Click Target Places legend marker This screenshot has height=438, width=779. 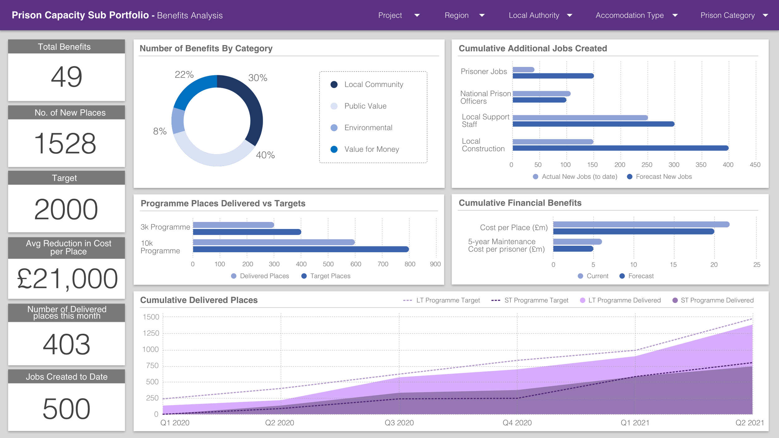pyautogui.click(x=304, y=276)
